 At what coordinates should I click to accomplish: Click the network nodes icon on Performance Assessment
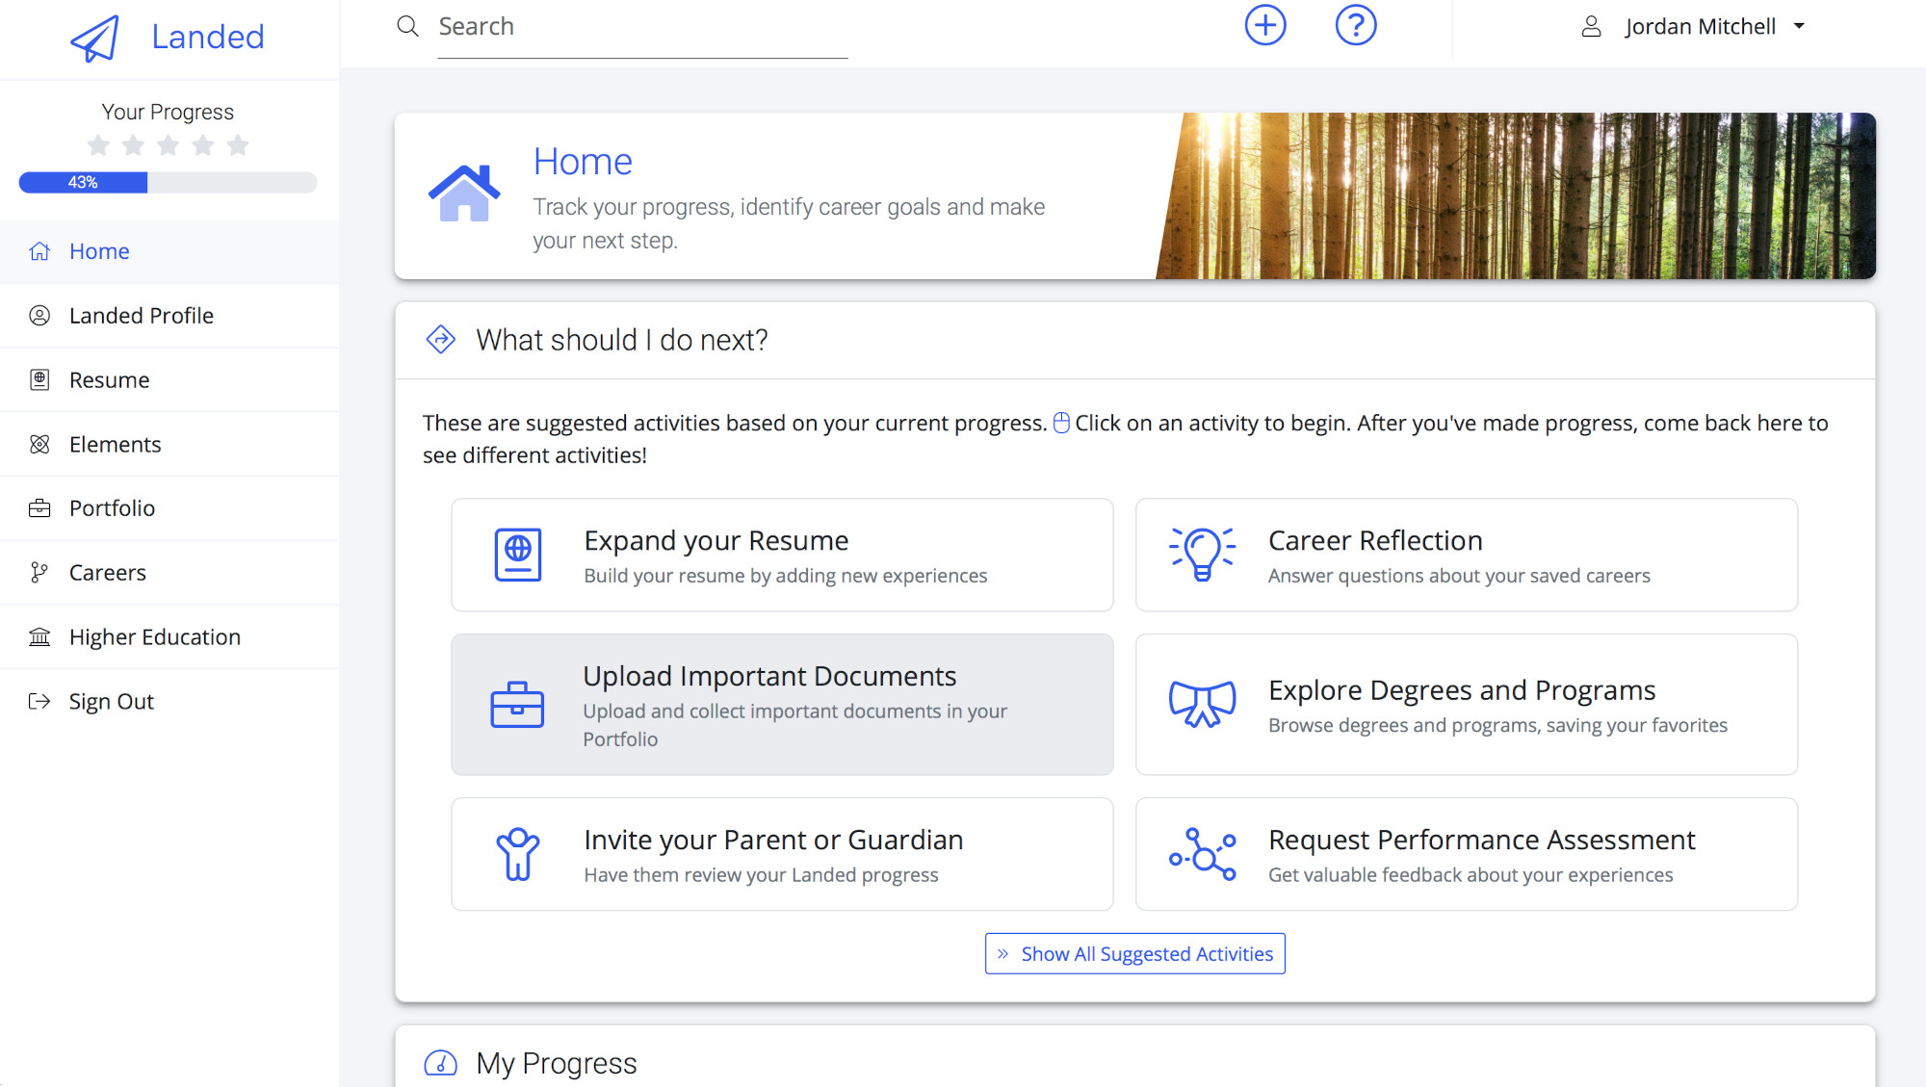[1203, 854]
